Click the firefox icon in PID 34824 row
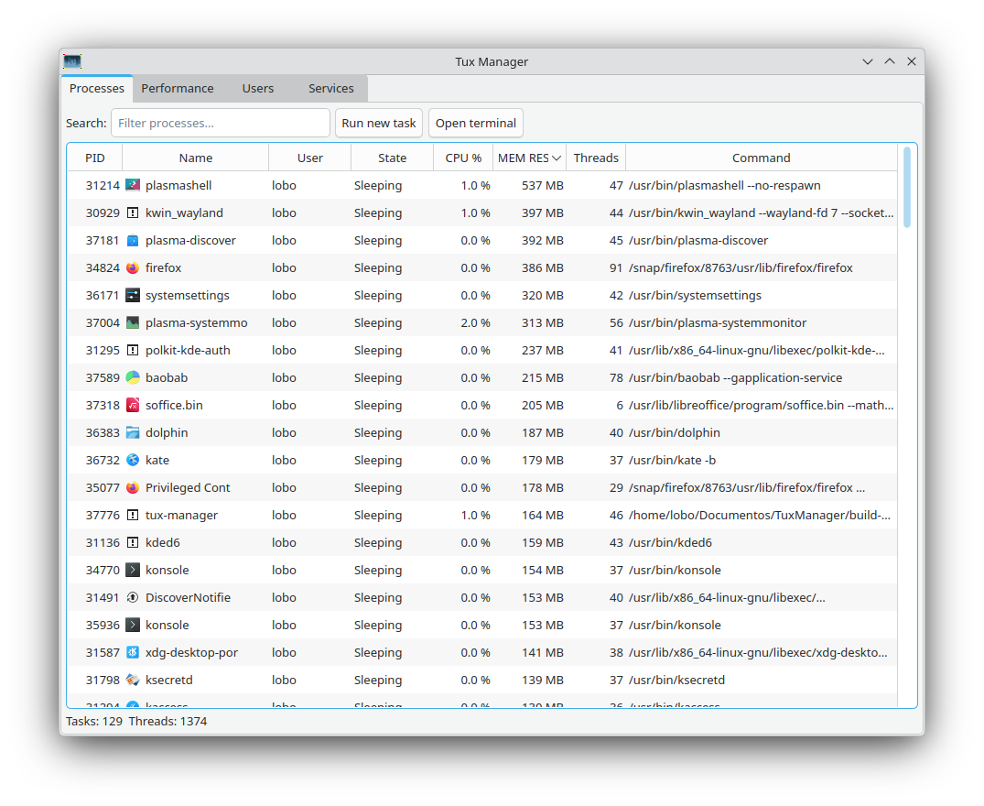Viewport: 984px width, 806px height. coord(133,268)
